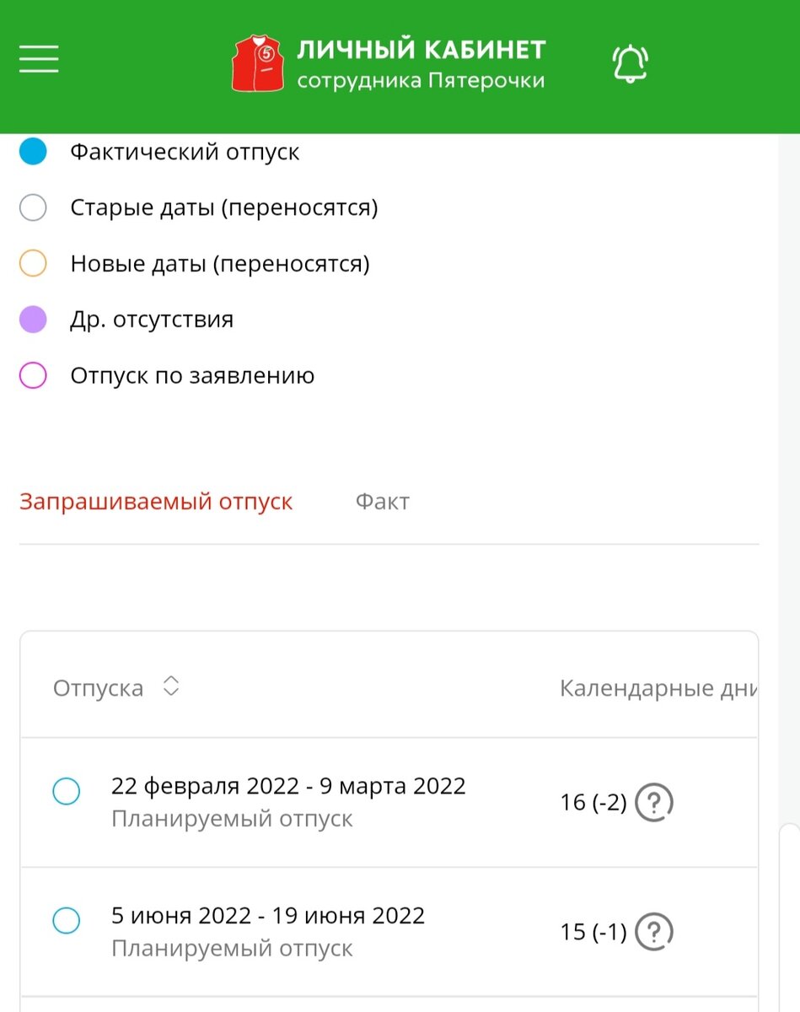Click the blue Фактический отпуск legend dot
Viewport: 800px width, 1012px height.
33,151
